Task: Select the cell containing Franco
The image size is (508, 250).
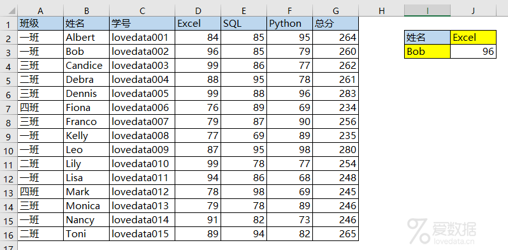Action: click(87, 122)
